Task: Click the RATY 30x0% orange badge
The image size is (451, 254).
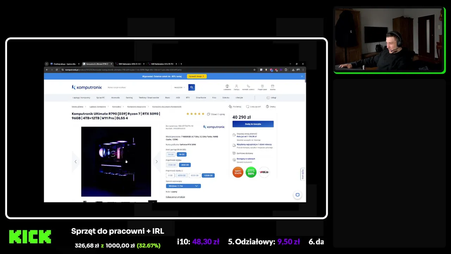Action: [x=238, y=172]
